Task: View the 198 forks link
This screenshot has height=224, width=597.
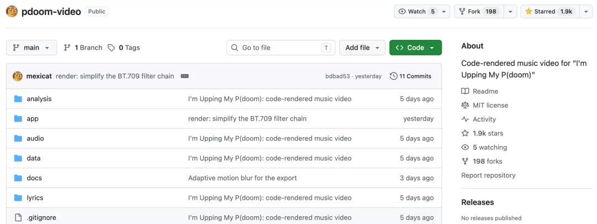Action: [482, 162]
